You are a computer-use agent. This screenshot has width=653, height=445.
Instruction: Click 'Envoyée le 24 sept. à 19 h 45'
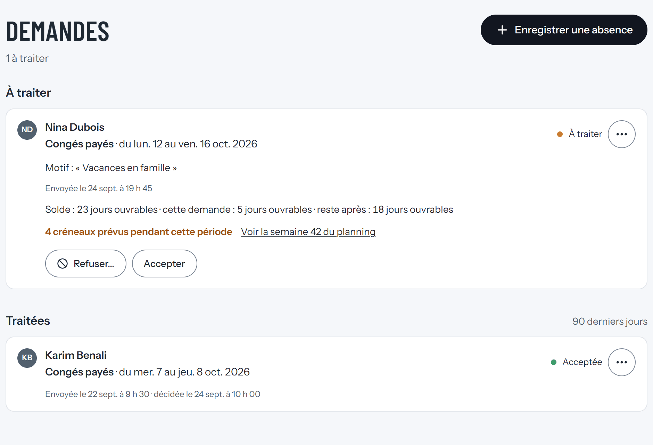pyautogui.click(x=99, y=188)
